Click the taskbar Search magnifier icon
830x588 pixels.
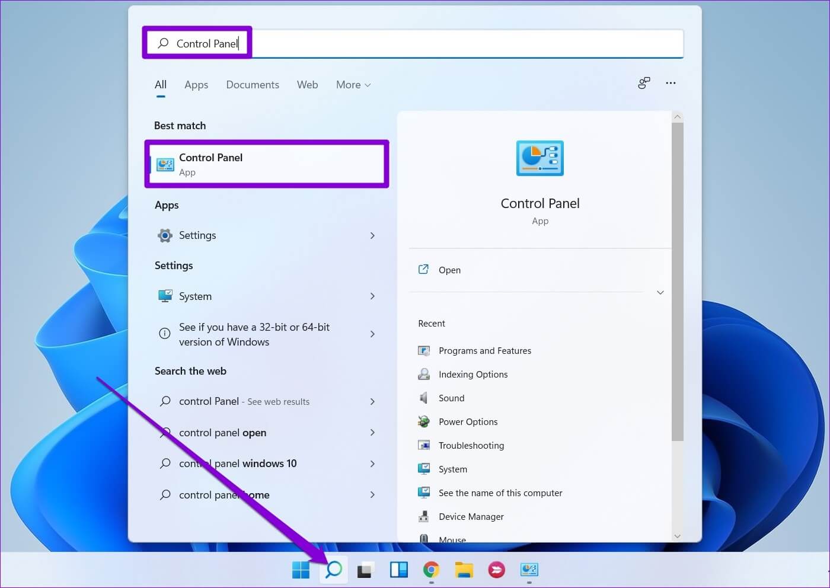tap(334, 570)
